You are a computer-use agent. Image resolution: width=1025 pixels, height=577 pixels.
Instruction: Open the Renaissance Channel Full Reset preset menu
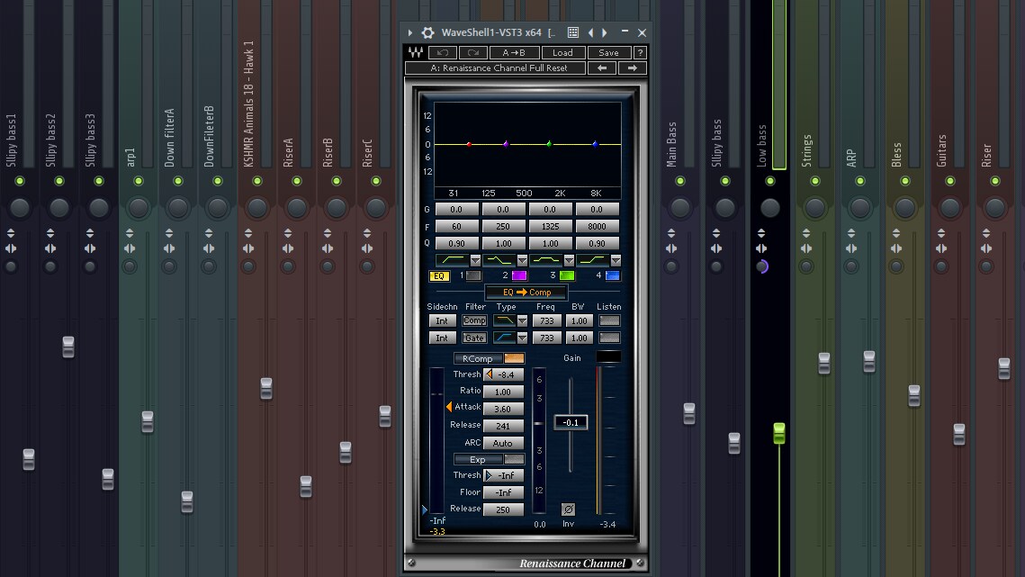click(x=496, y=68)
